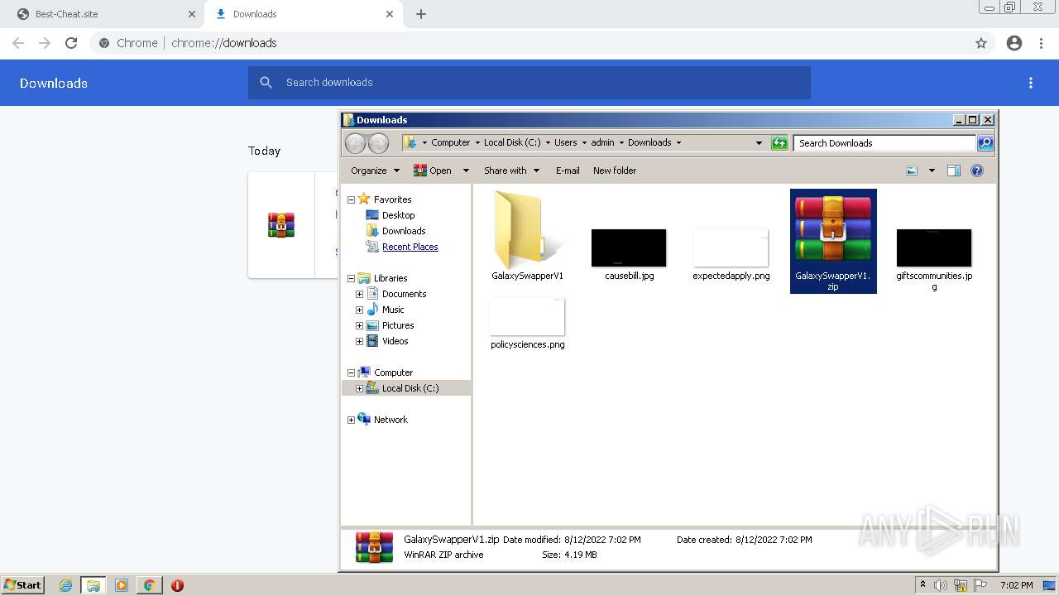Expand the view options dropdown arrow
This screenshot has height=596, width=1059.
[932, 171]
